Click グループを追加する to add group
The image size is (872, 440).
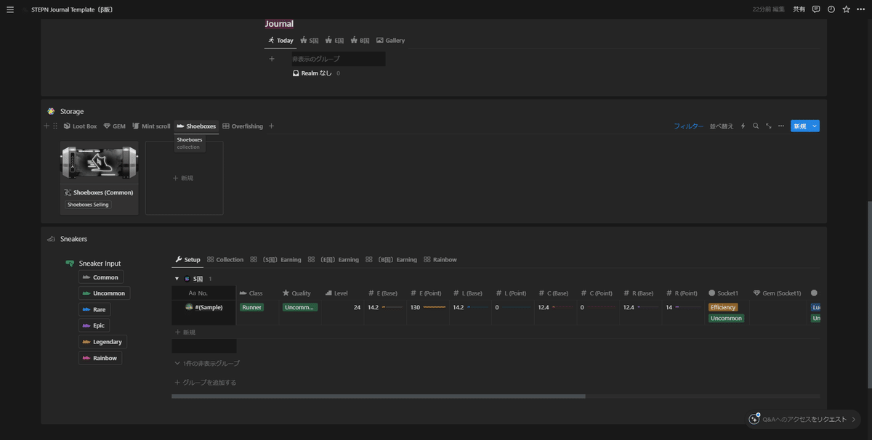tap(206, 383)
